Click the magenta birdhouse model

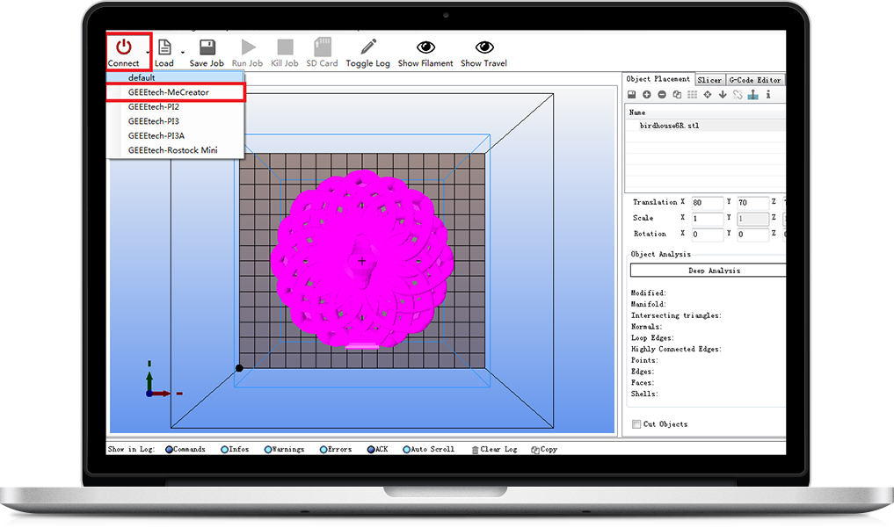pyautogui.click(x=362, y=259)
